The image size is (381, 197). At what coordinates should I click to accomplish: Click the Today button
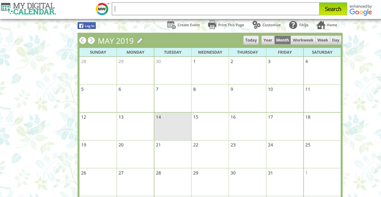(251, 40)
